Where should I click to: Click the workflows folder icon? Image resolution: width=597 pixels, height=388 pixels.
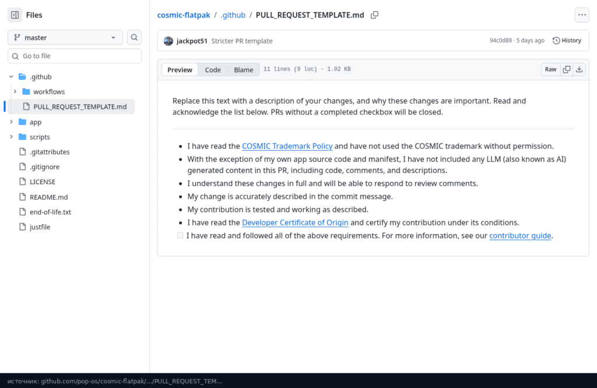pos(26,91)
